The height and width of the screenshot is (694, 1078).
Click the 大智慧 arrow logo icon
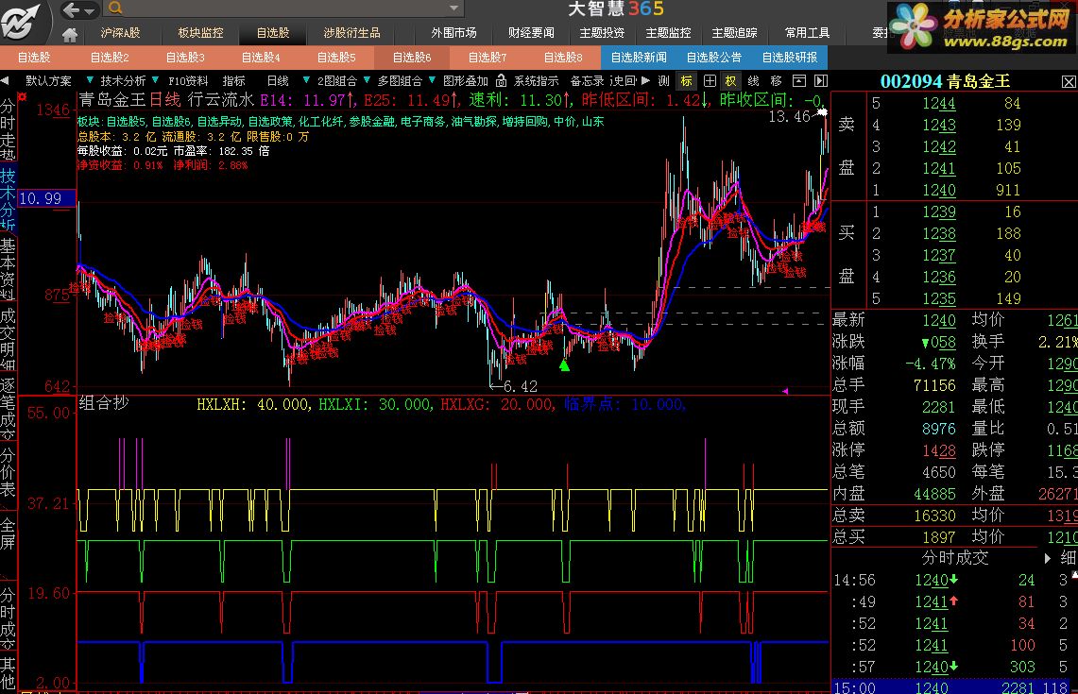(21, 21)
